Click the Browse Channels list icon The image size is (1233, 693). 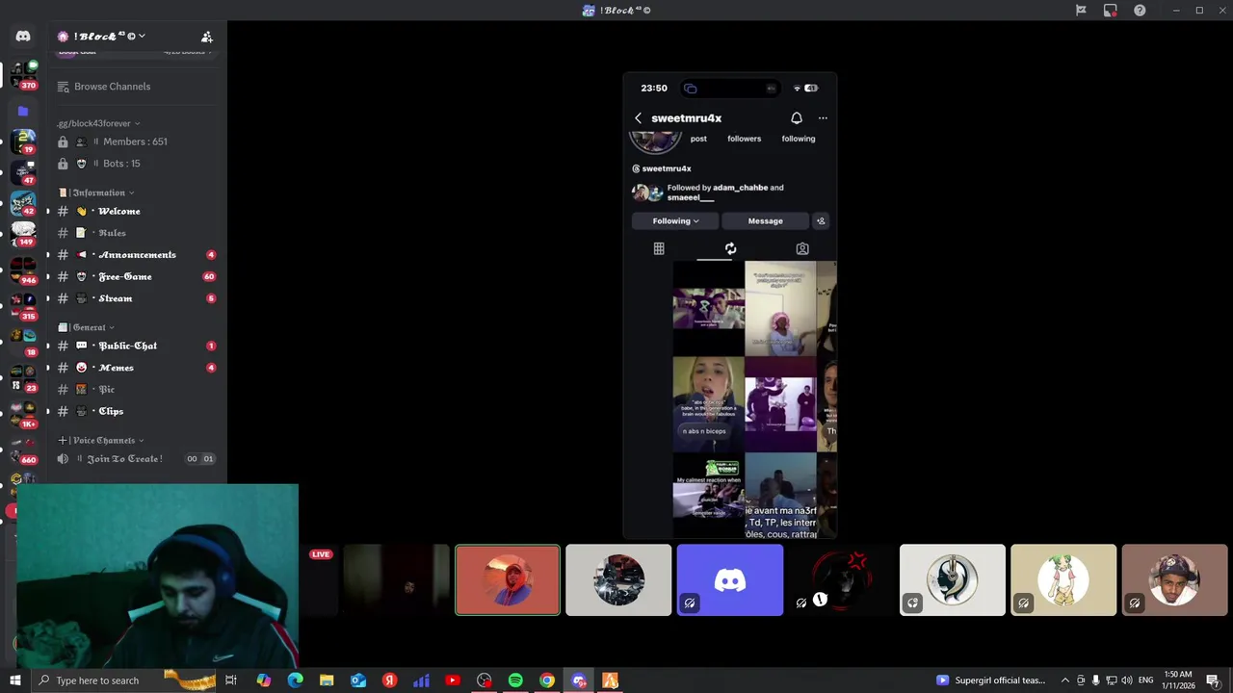click(x=63, y=87)
